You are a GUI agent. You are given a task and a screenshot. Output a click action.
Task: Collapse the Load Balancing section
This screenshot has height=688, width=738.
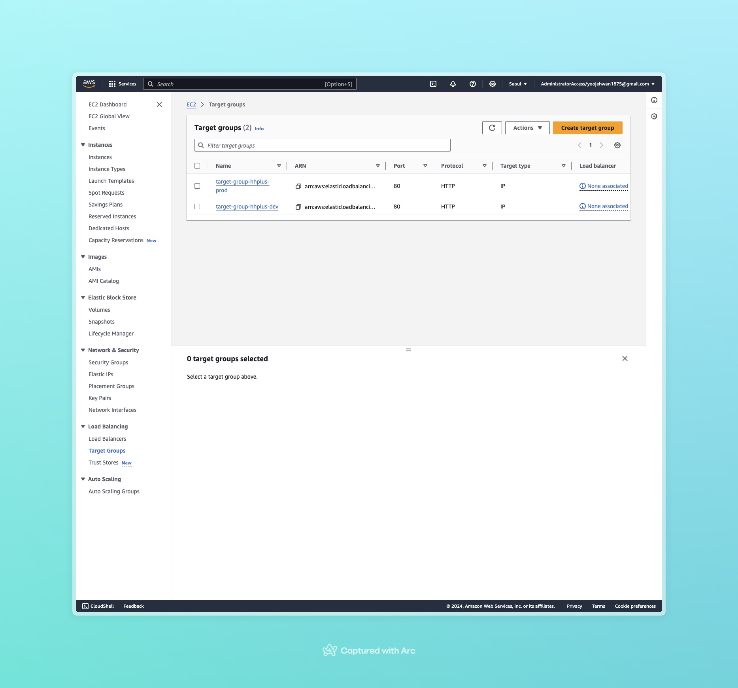click(x=83, y=426)
